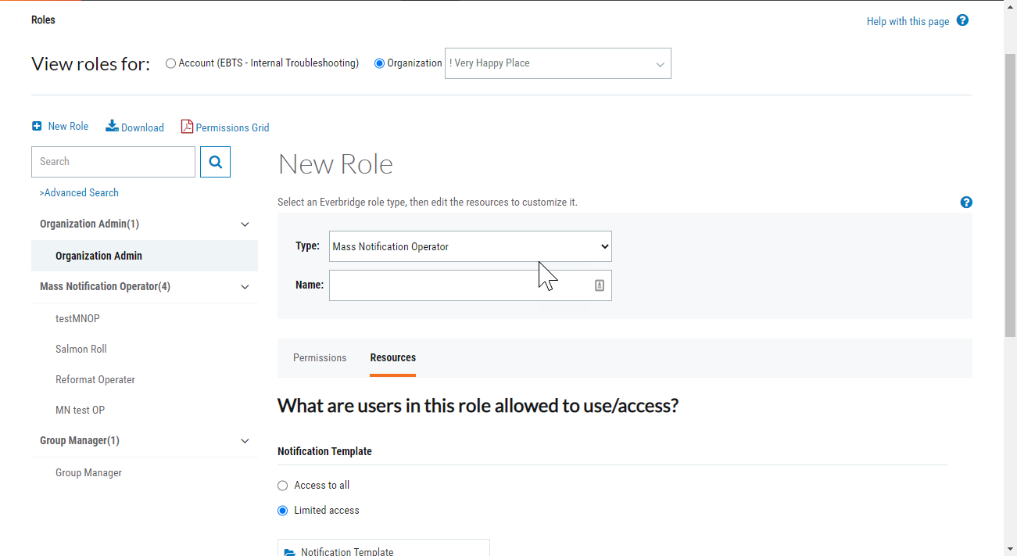Click the Permissions Grid PDF icon

click(x=187, y=127)
